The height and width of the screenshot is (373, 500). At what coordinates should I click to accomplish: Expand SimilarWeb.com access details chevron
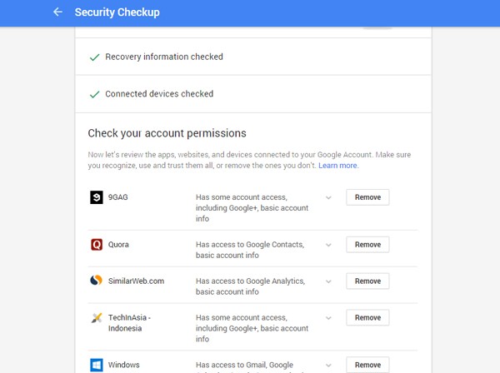tap(328, 281)
